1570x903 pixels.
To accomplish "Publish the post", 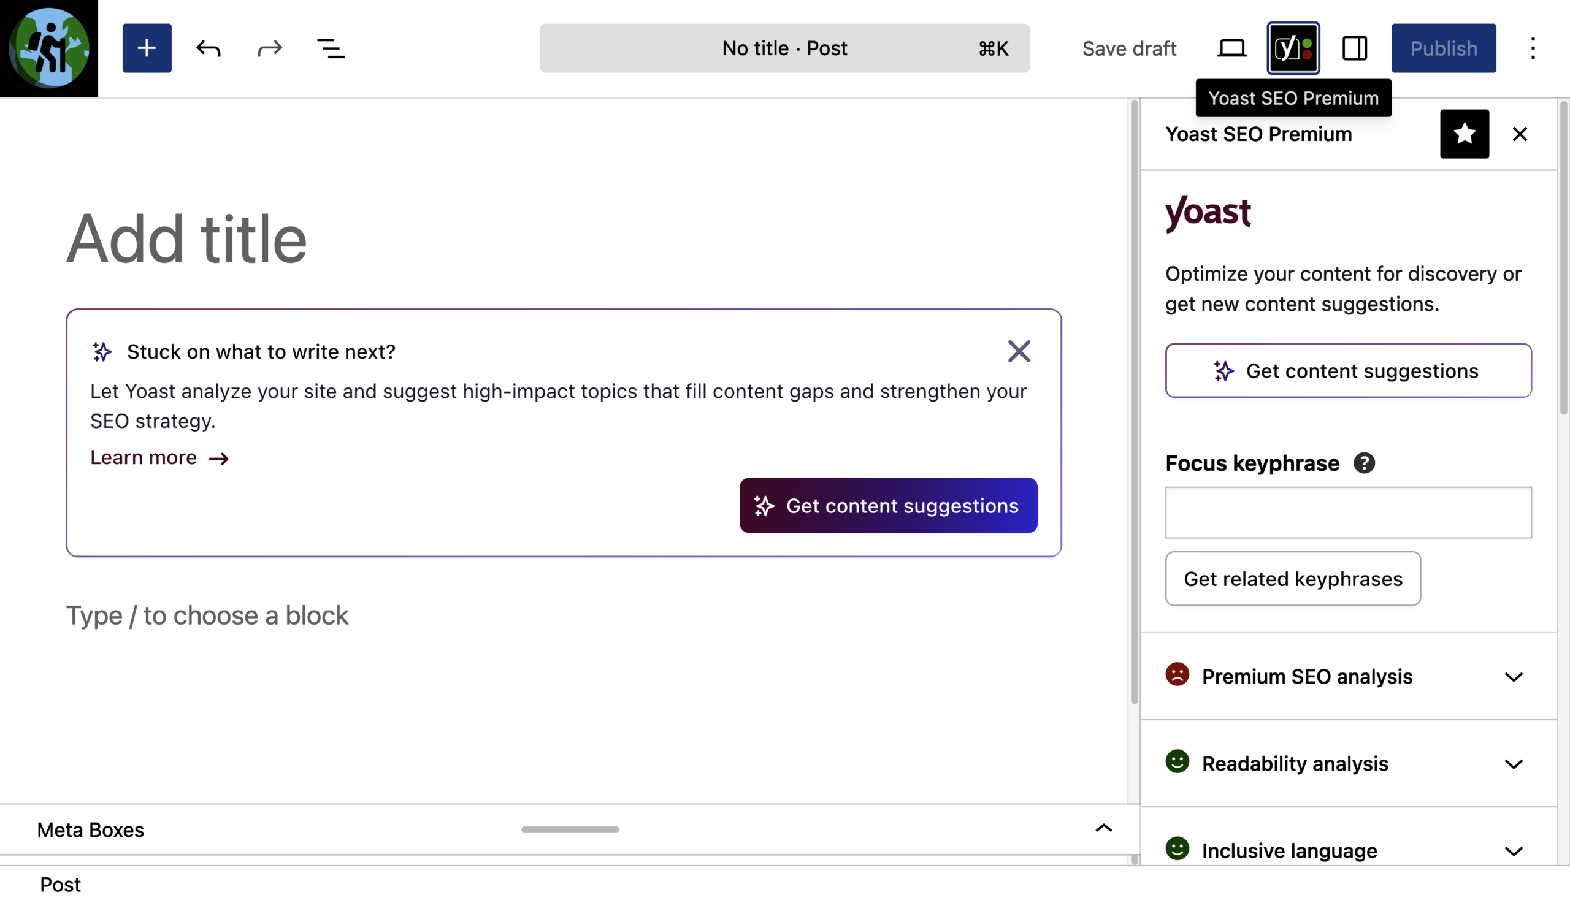I will (x=1444, y=48).
